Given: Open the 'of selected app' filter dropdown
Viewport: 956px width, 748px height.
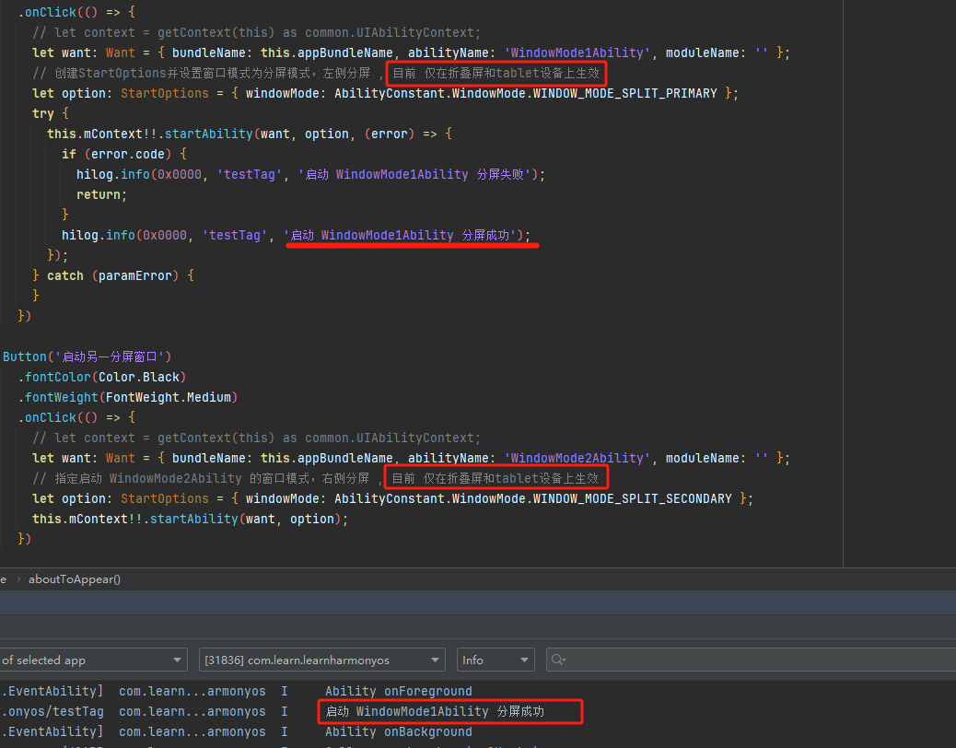Looking at the screenshot, I should 93,660.
